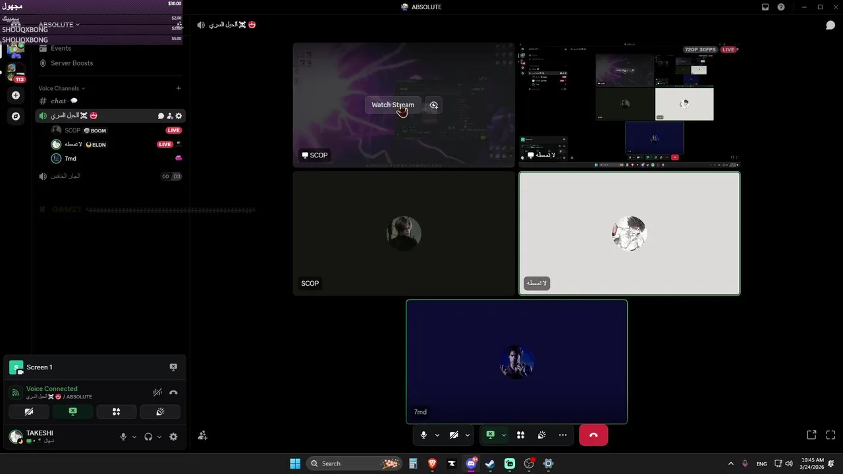
Task: Toggle screen sharing in the call bar
Action: tap(490, 435)
